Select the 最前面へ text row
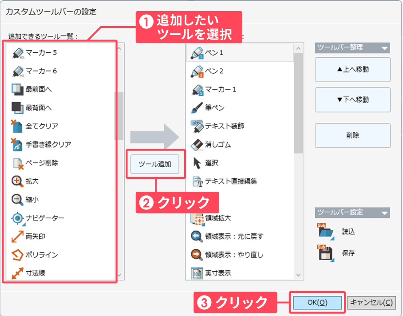The image size is (403, 316). [60, 89]
